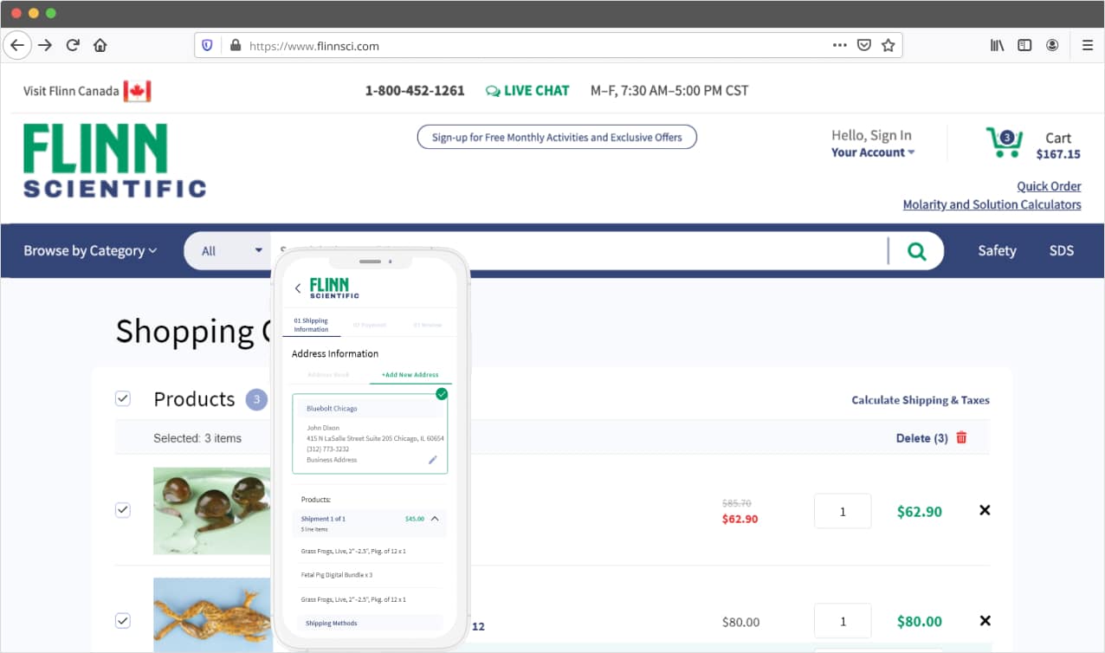Open page actions three-dots menu
Image resolution: width=1105 pixels, height=653 pixels.
point(839,45)
